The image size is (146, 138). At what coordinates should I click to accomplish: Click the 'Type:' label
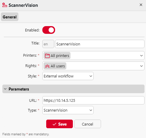pyautogui.click(x=32, y=110)
